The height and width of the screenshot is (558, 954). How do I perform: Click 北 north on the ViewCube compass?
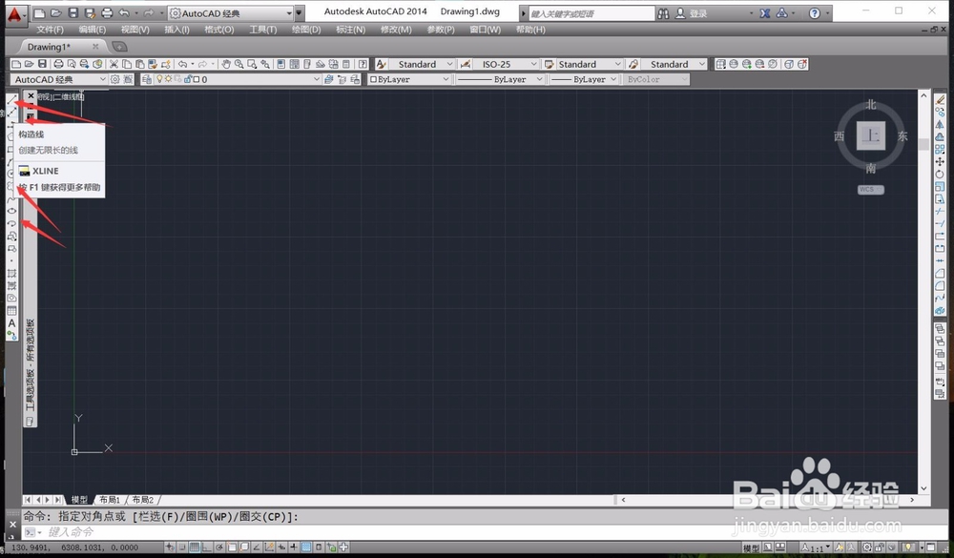[871, 105]
